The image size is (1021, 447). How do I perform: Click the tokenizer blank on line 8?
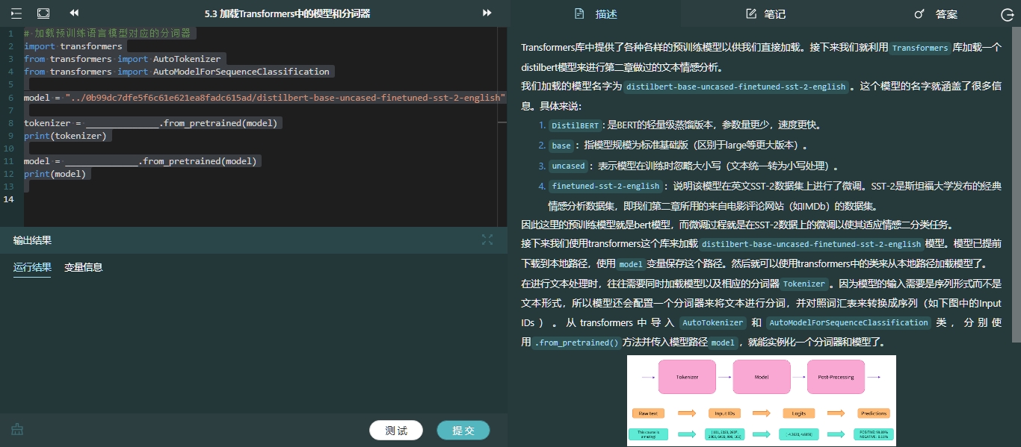point(122,123)
